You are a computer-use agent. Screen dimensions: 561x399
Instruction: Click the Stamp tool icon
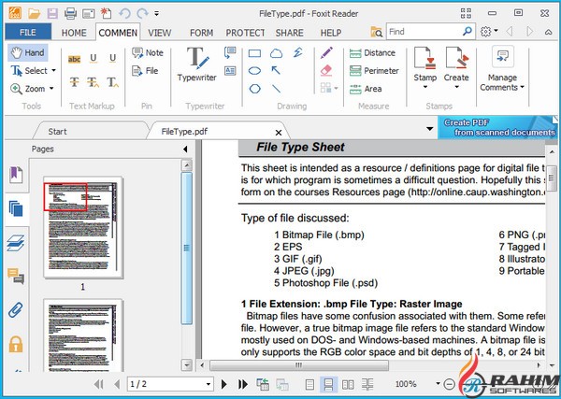click(425, 61)
